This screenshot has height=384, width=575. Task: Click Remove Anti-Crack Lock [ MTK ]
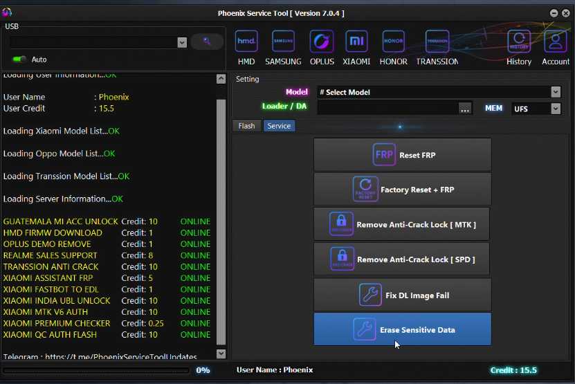point(401,224)
